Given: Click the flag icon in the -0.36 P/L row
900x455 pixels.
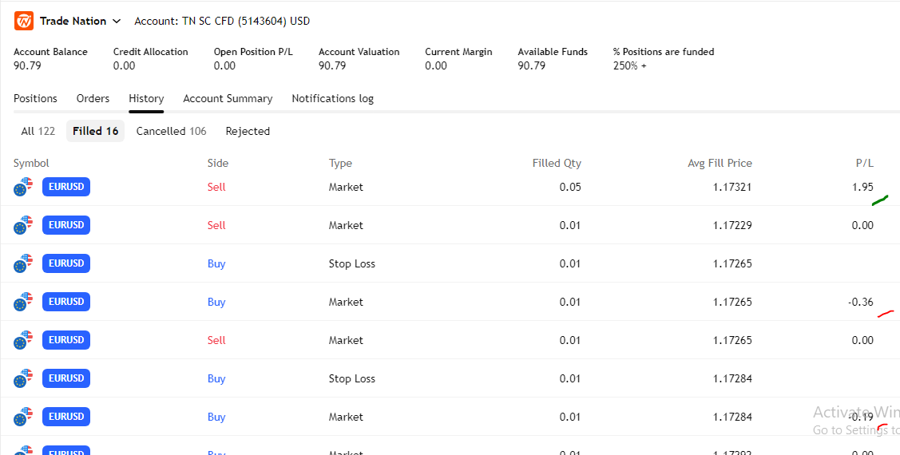Looking at the screenshot, I should pyautogui.click(x=23, y=303).
